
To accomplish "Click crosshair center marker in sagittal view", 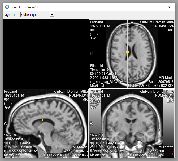I will click(44, 120).
